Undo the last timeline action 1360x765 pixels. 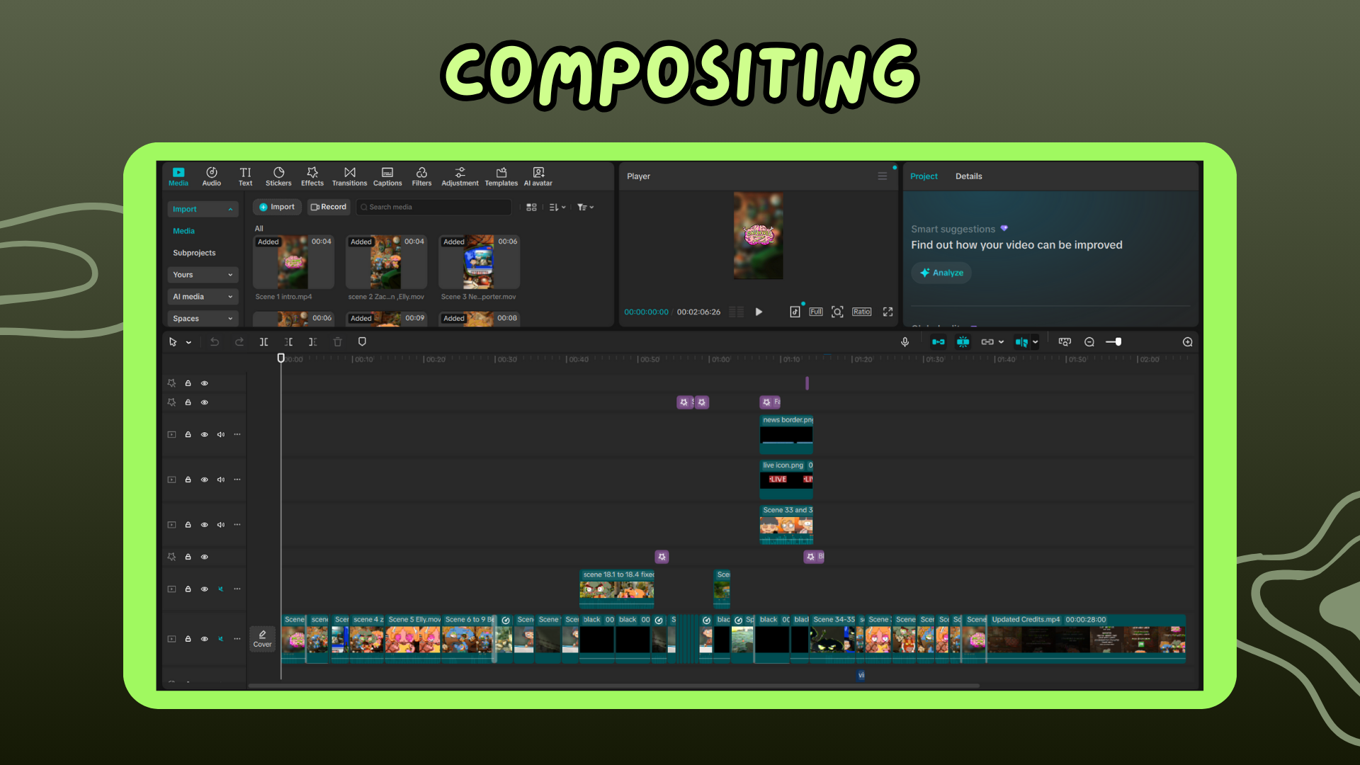[x=215, y=342]
